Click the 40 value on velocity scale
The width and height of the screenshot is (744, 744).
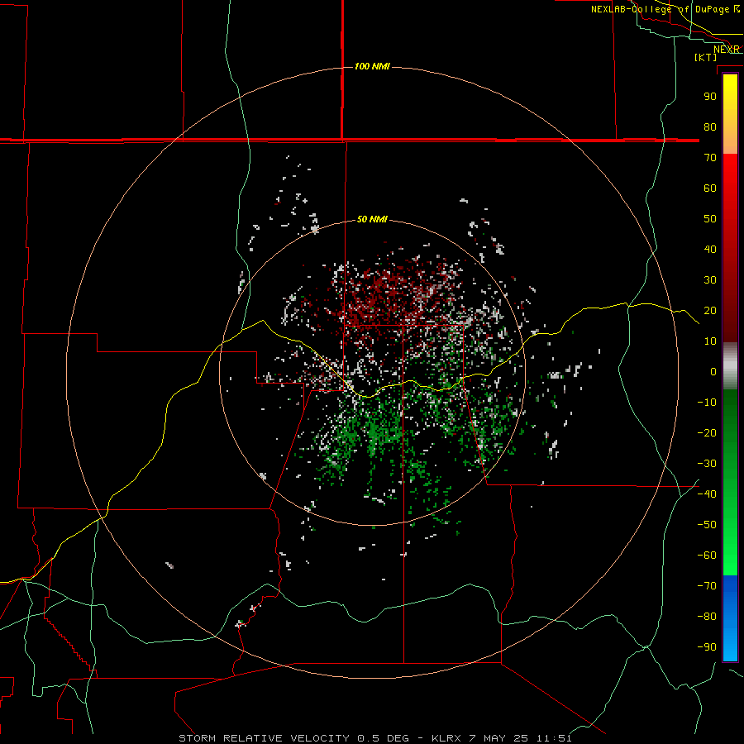click(710, 249)
